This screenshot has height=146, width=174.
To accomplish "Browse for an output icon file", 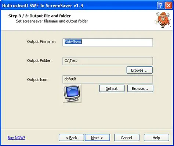I will (140, 88).
